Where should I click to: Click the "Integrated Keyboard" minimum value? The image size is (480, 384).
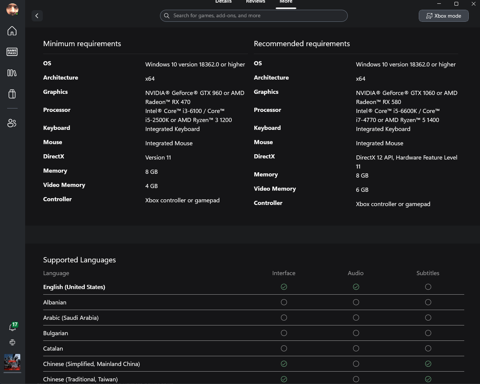coord(172,129)
